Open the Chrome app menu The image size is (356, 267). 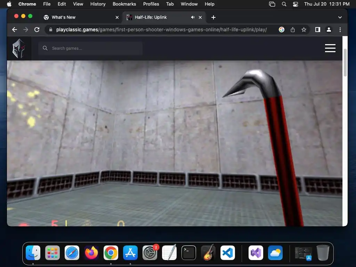(27, 4)
